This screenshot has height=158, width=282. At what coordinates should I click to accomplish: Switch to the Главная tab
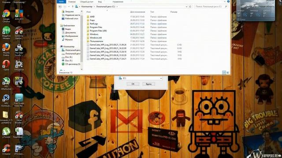pos(72,2)
